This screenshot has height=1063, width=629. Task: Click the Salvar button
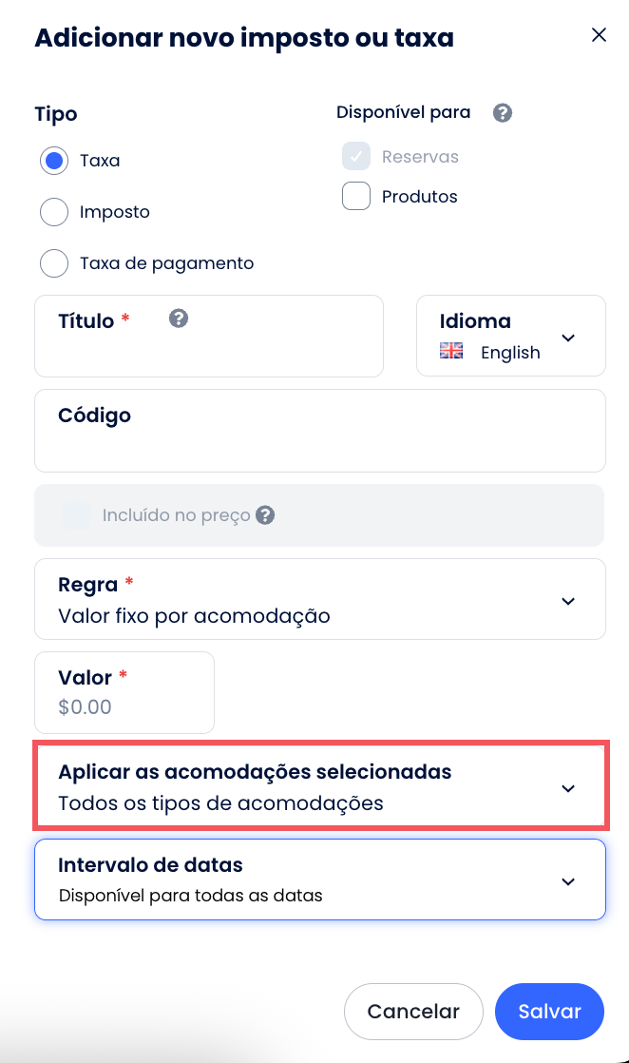tap(549, 1012)
